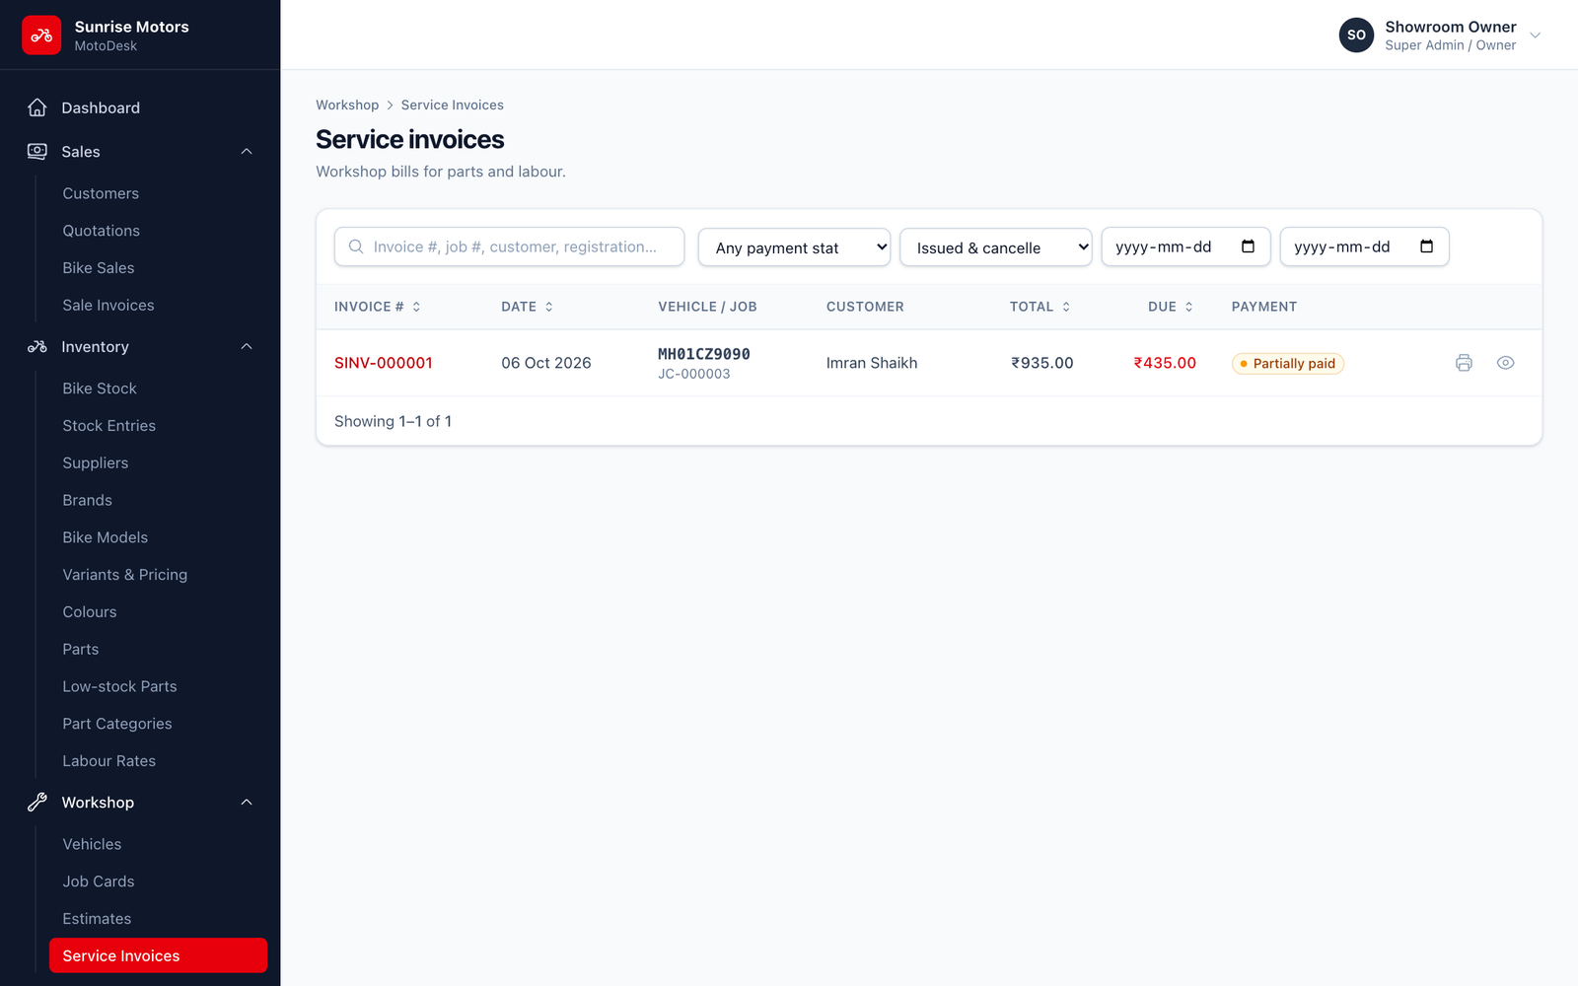
Task: Open the second date filter calendar picker icon
Action: point(1426,246)
